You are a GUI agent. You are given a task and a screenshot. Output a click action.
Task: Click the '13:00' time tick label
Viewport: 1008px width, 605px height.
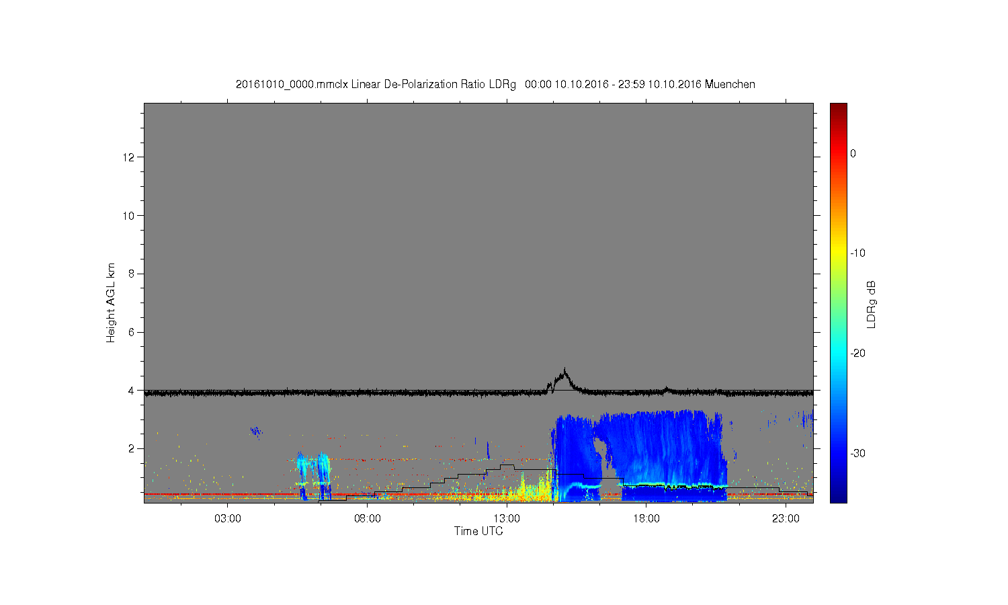[x=507, y=519]
